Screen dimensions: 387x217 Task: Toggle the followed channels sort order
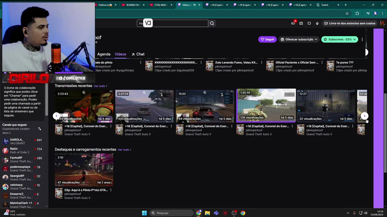point(40,129)
